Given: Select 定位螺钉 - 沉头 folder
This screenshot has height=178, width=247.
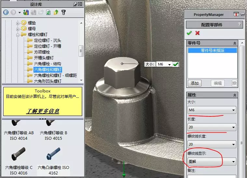Looking at the screenshot, I should 47,41.
